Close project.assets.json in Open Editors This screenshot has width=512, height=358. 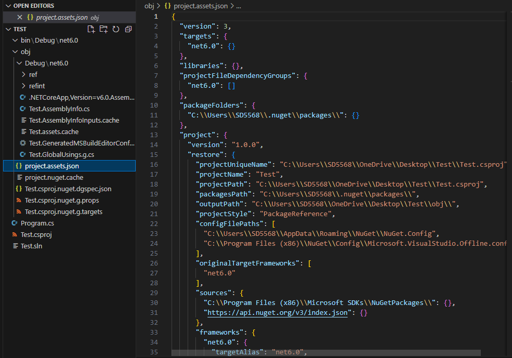[20, 17]
